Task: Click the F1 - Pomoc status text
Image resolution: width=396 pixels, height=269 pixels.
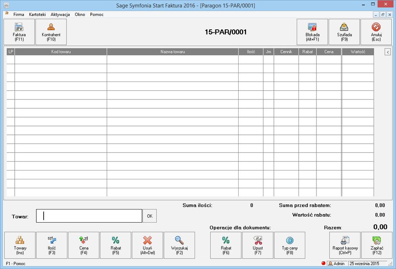Action: (15, 264)
